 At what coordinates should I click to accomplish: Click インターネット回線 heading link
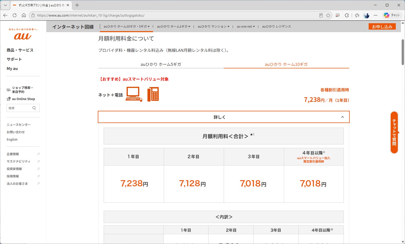coord(73,27)
